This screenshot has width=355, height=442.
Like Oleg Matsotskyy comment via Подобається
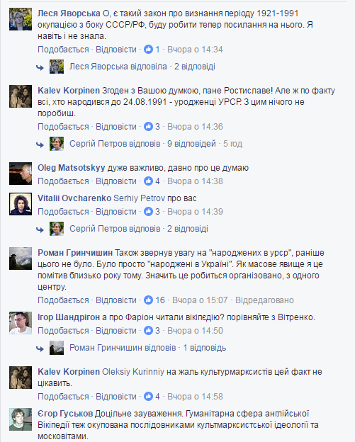[63, 181]
